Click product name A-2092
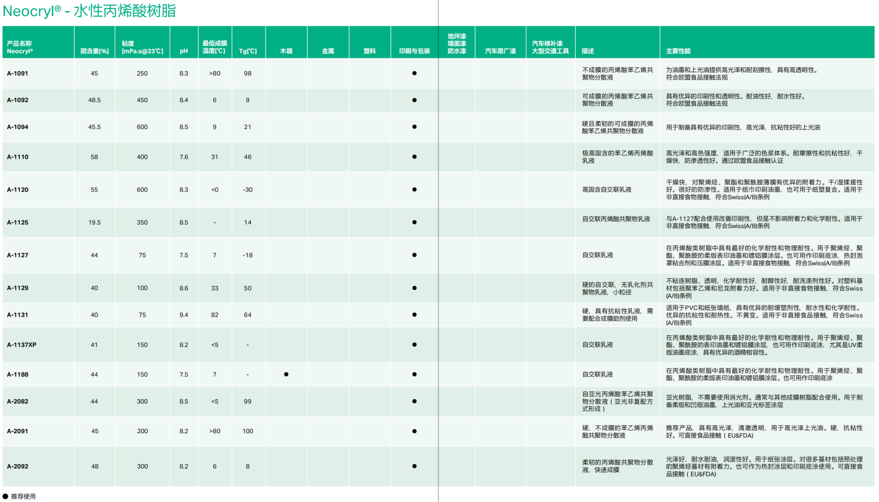Image resolution: width=879 pixels, height=502 pixels. click(x=18, y=466)
